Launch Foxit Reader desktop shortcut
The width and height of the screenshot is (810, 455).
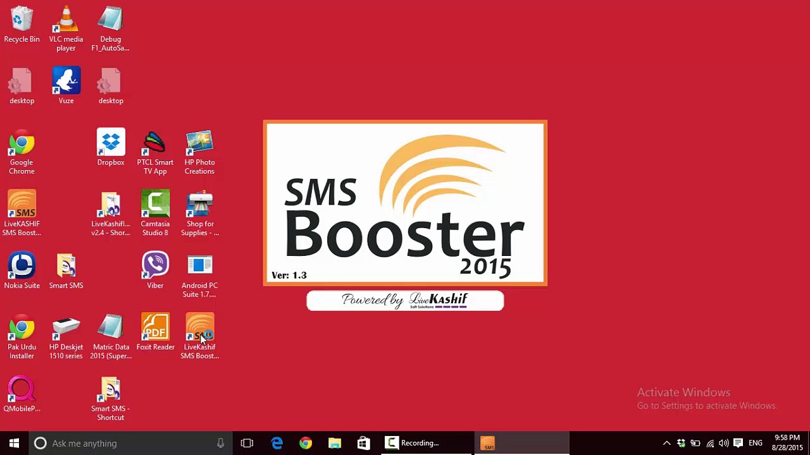[x=155, y=333]
